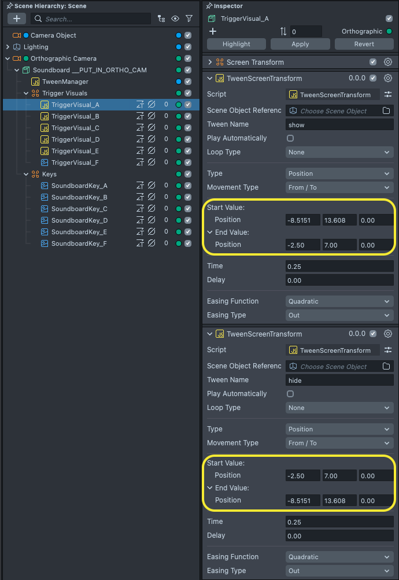Open Easing Function dropdown in hide tween
This screenshot has height=580, width=399.
pos(339,557)
